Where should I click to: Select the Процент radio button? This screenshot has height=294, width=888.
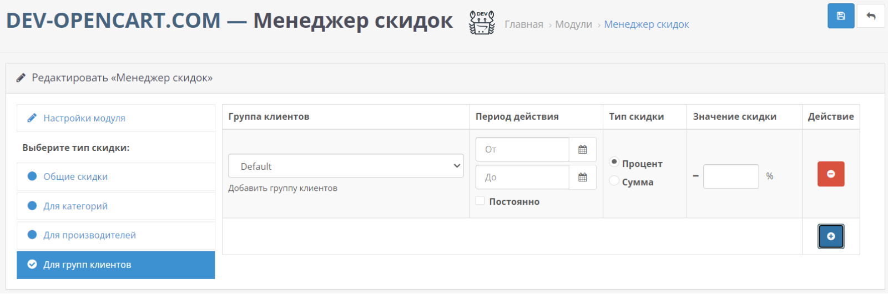614,162
